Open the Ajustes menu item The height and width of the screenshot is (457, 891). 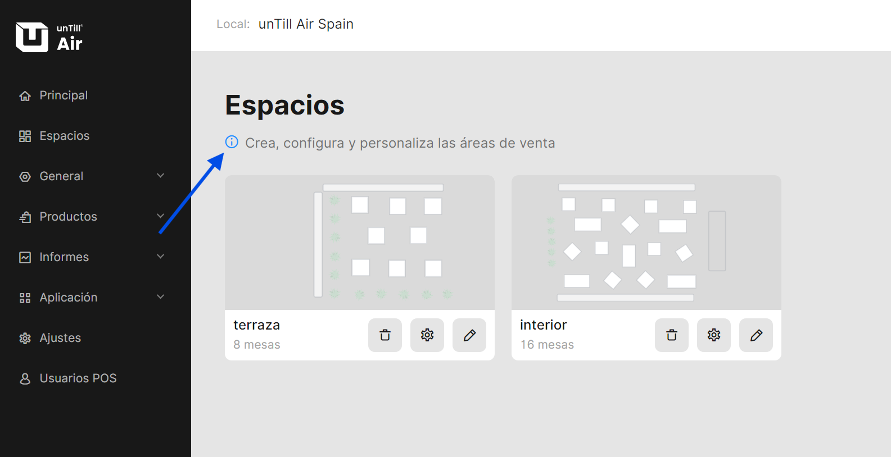(x=60, y=338)
